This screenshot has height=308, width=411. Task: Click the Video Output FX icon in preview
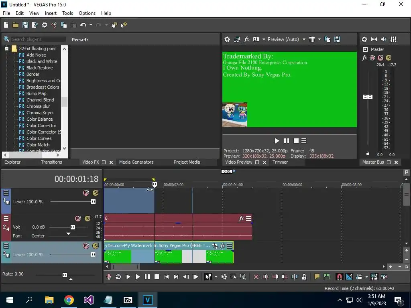tap(246, 39)
